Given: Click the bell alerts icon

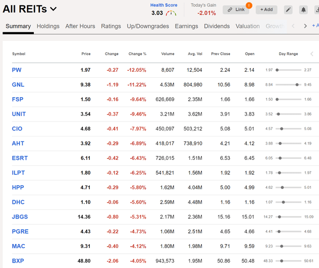Looking at the screenshot, I should [304, 9].
